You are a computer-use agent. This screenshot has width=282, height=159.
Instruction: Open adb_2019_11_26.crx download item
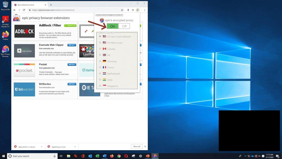point(27,147)
